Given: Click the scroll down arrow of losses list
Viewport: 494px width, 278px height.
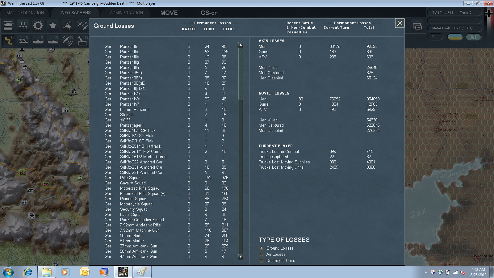Looking at the screenshot, I should click(241, 257).
